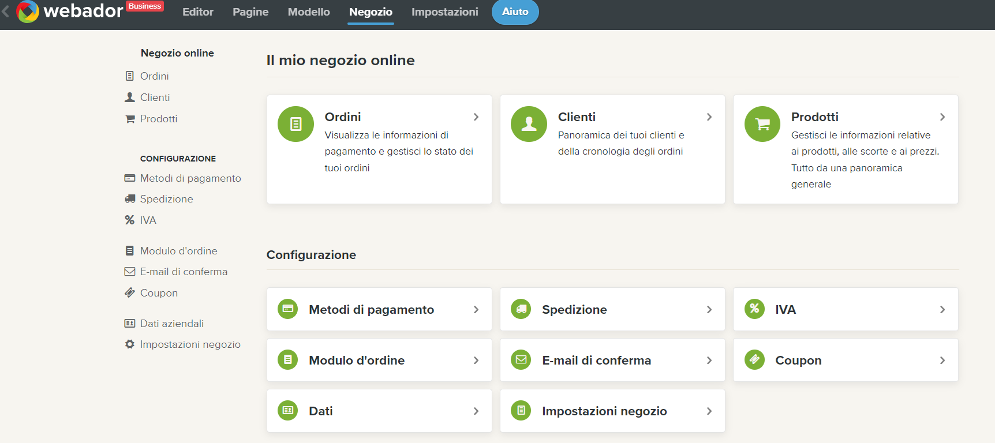Click the green Spedizione truck icon
Screen dimensions: 995x443
[x=521, y=309]
